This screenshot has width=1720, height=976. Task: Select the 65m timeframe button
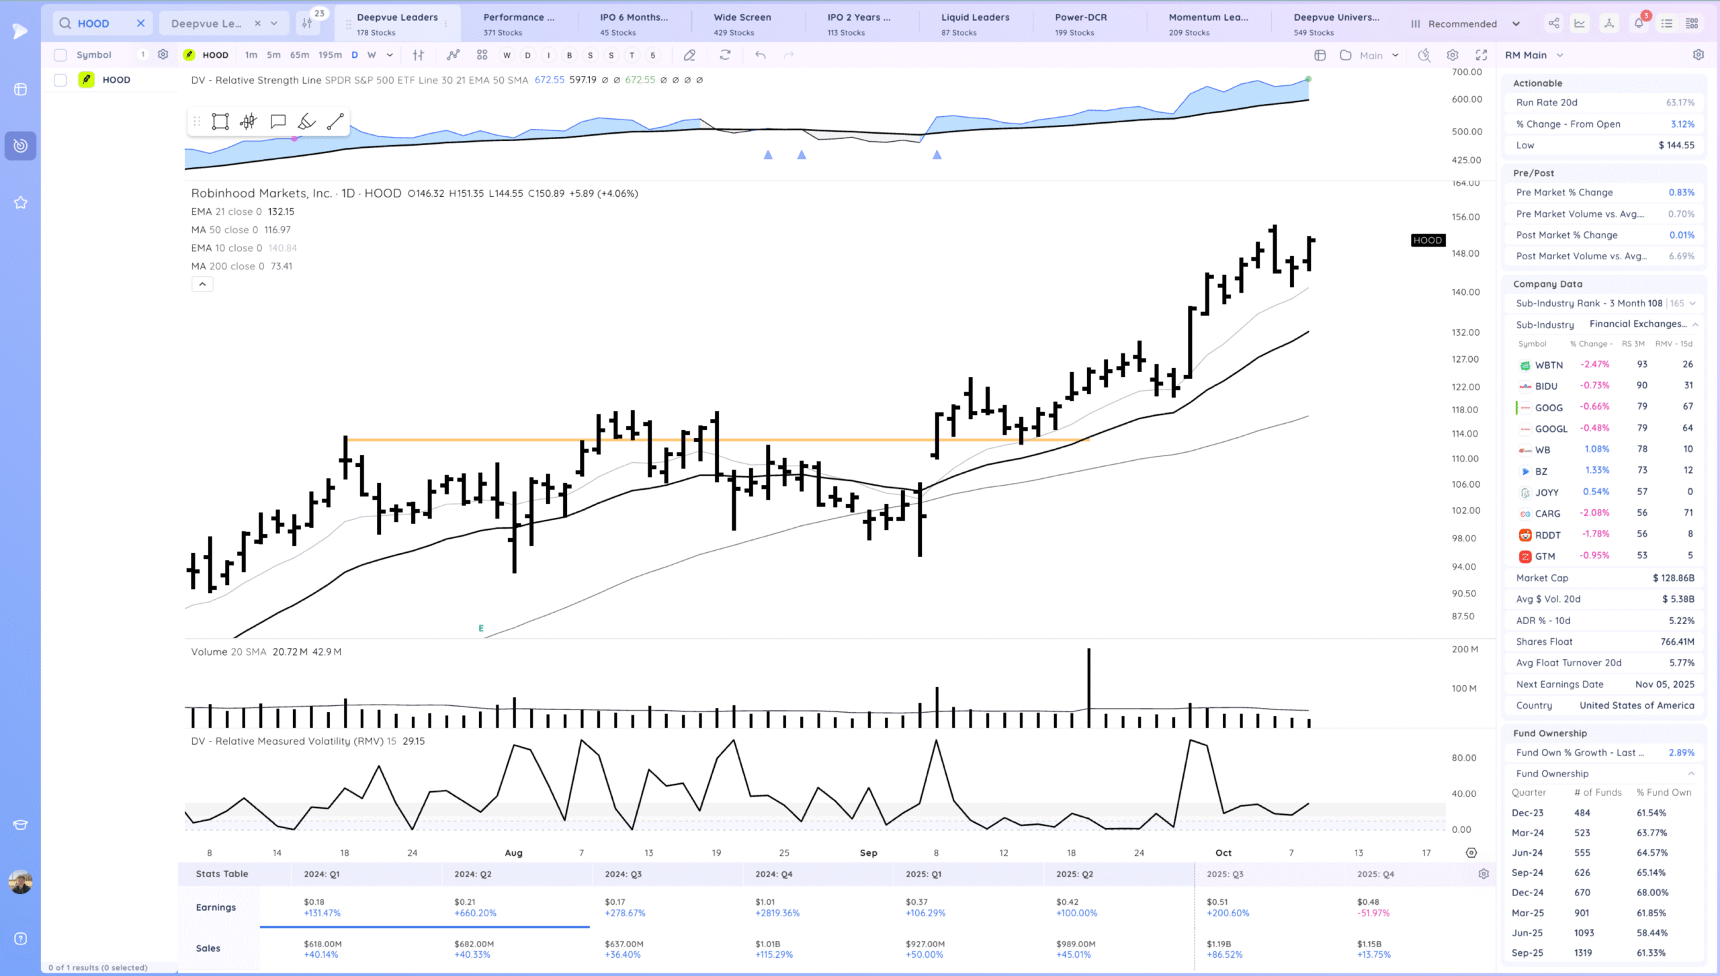[x=300, y=55]
